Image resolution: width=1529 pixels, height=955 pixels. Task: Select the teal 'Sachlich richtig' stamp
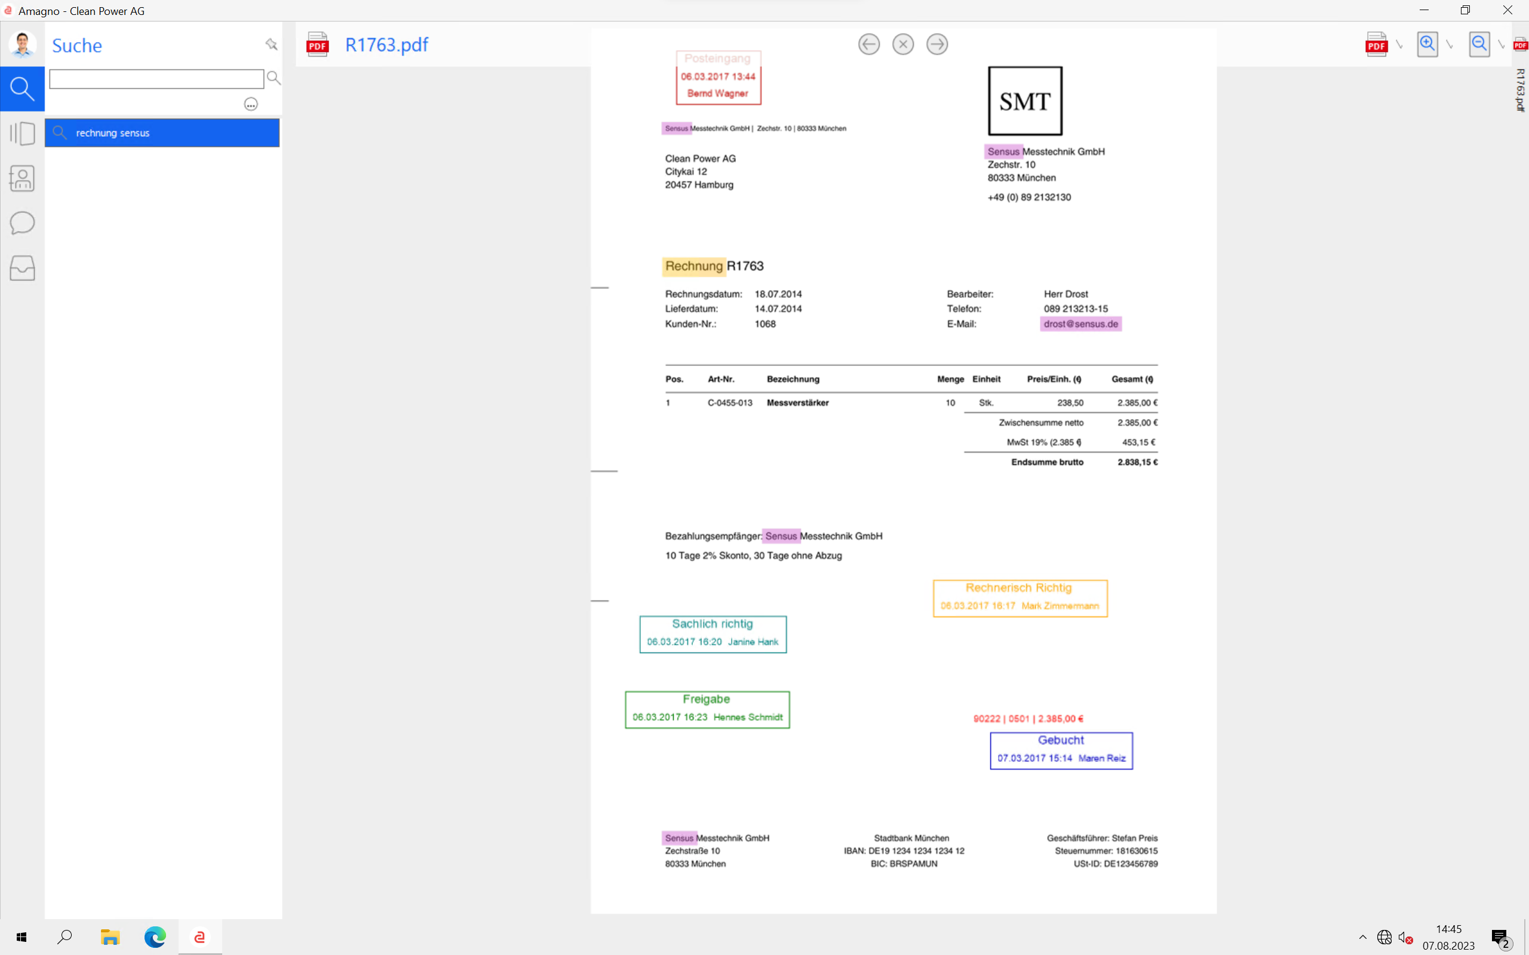coord(713,634)
